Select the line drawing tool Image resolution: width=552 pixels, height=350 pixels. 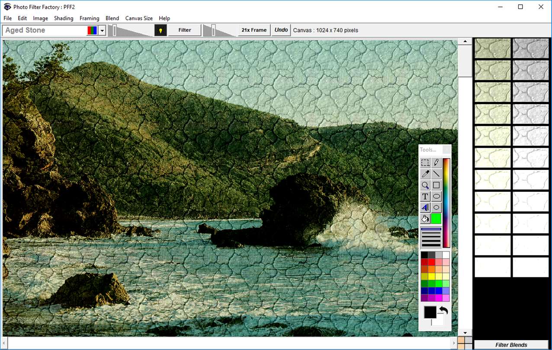pos(436,174)
